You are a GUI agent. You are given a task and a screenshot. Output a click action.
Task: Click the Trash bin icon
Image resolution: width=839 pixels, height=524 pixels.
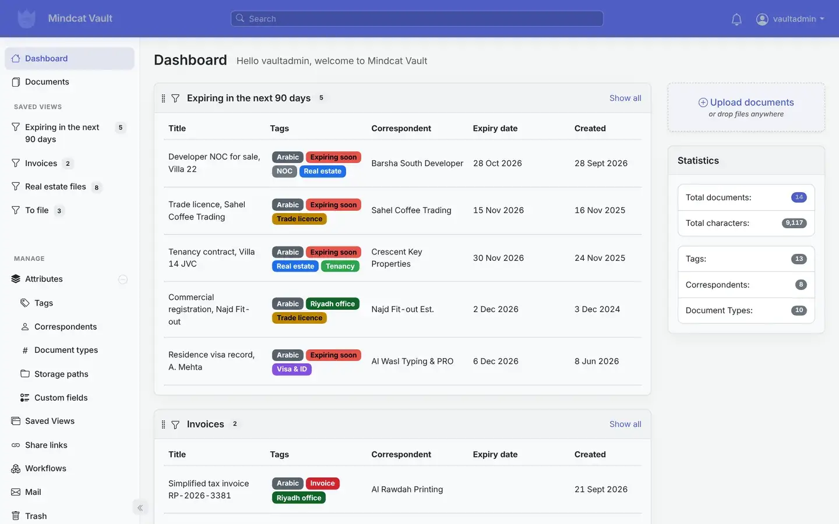click(x=16, y=516)
